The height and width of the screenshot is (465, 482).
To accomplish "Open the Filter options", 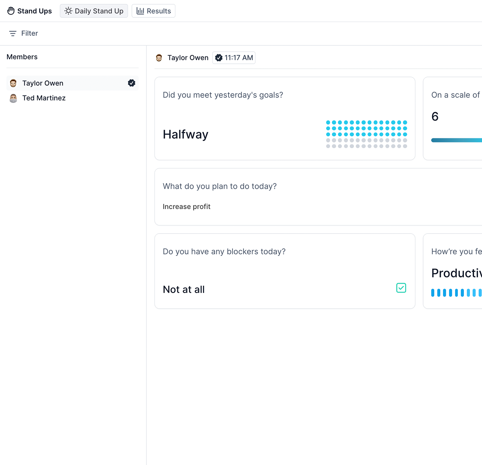I will click(x=23, y=33).
